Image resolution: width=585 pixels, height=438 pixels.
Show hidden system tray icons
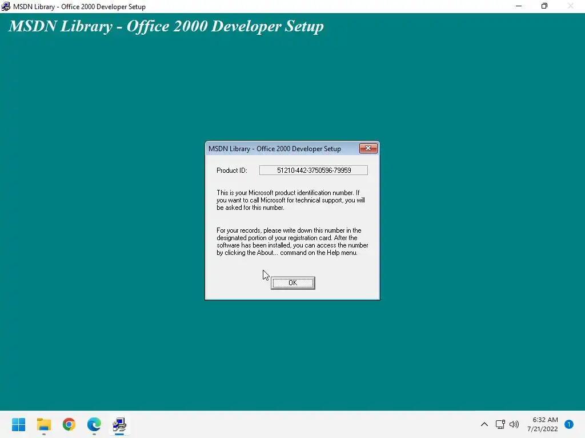(x=484, y=424)
